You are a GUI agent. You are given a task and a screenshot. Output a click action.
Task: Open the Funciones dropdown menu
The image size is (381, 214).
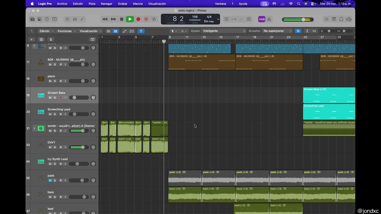click(x=66, y=31)
